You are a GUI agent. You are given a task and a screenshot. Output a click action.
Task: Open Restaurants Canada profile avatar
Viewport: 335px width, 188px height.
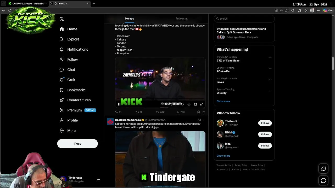coord(110,122)
